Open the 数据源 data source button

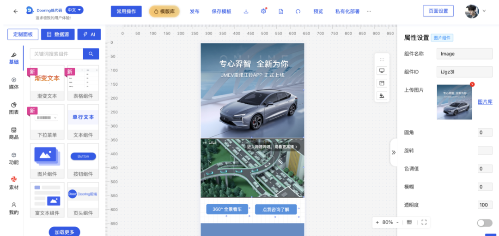[58, 34]
